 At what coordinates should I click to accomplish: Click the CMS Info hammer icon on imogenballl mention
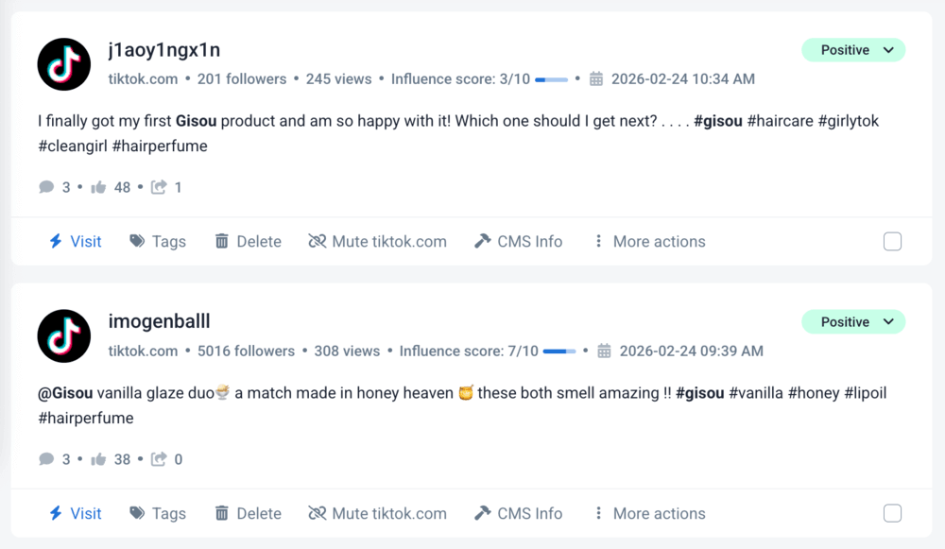483,514
